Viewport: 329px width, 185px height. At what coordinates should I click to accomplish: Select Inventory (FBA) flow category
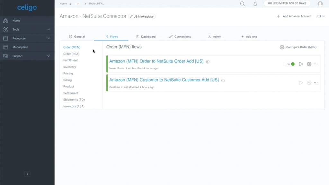74,106
